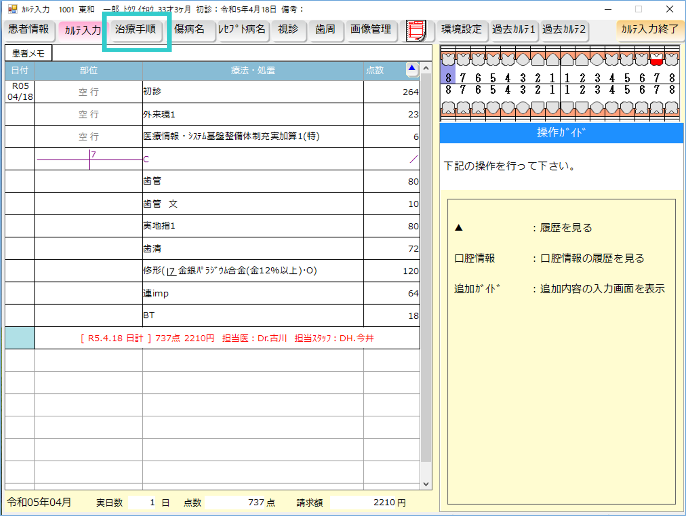Click the 請求額 amount field
This screenshot has width=686, height=516.
363,503
